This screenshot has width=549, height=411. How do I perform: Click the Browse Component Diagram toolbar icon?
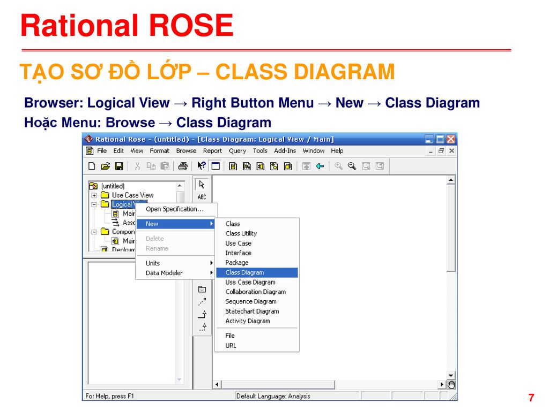pos(261,166)
